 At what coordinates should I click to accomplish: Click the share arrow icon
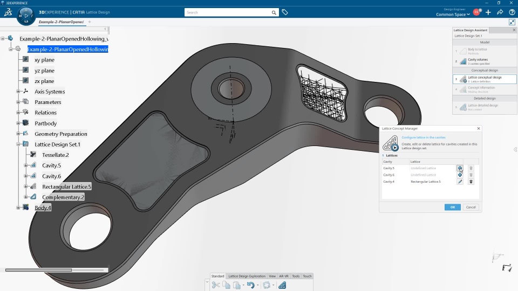click(x=500, y=12)
